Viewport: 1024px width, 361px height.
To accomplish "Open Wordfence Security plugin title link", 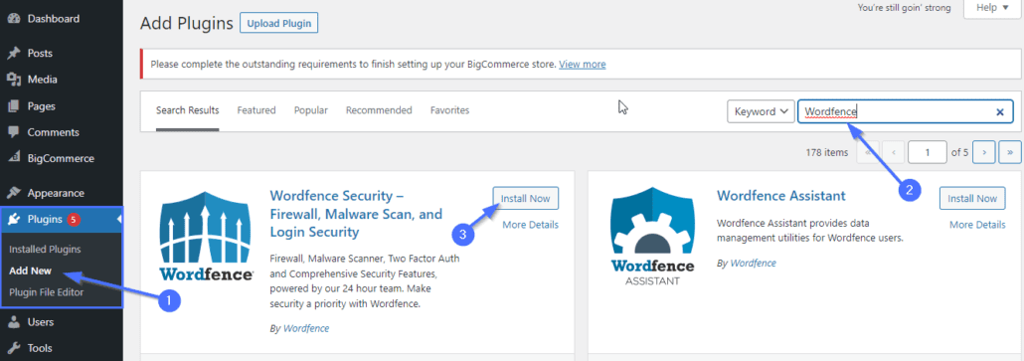I will point(357,214).
